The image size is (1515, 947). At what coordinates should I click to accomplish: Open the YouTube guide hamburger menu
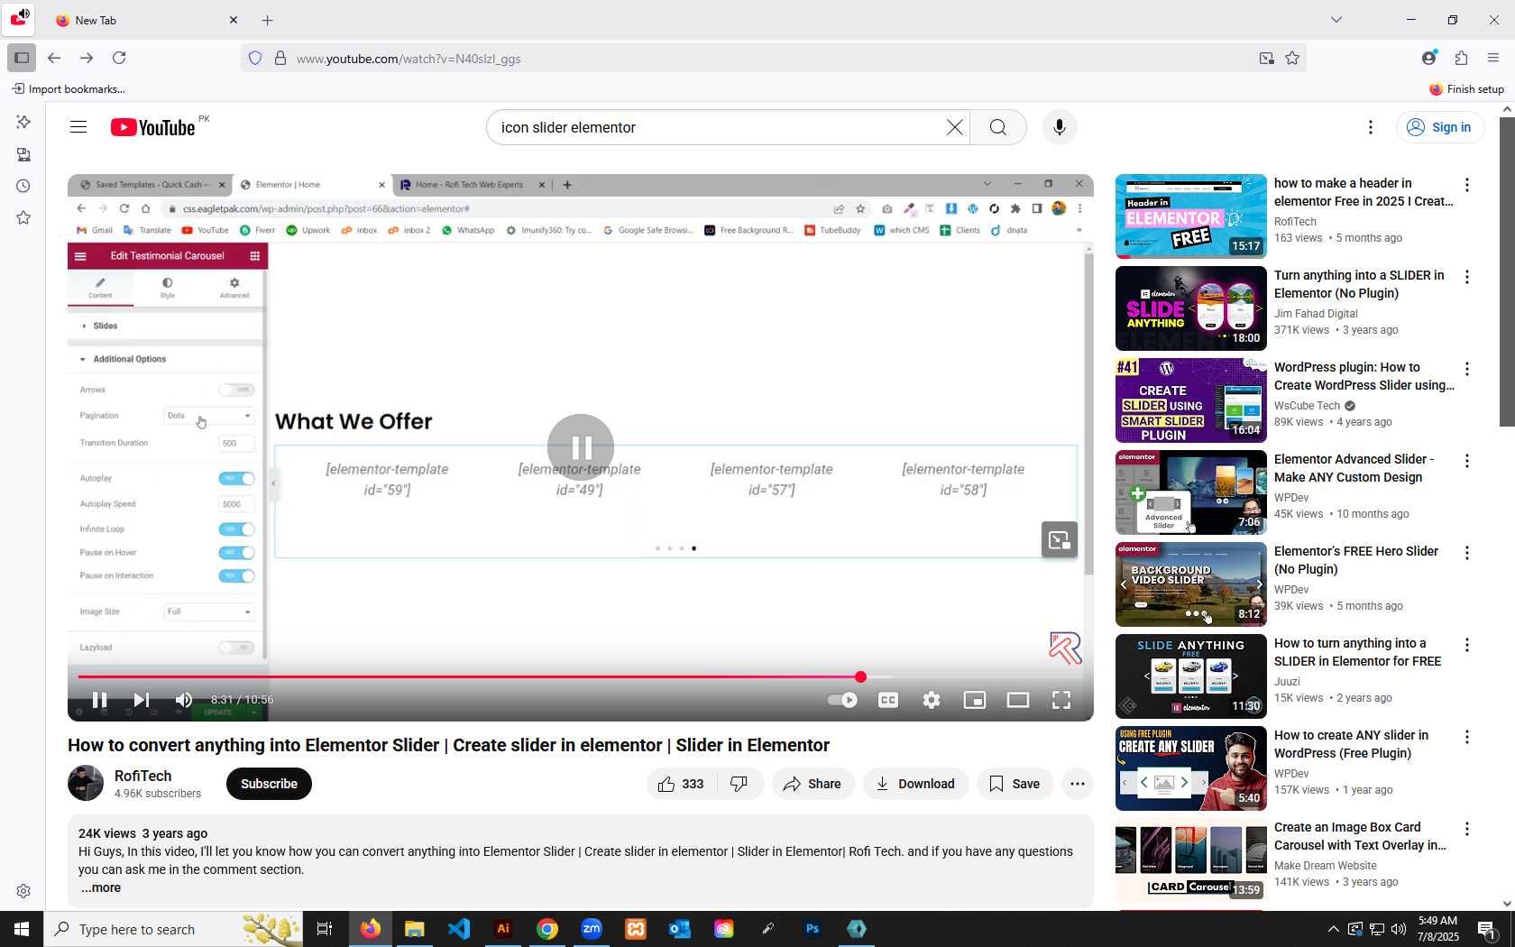[x=78, y=127]
